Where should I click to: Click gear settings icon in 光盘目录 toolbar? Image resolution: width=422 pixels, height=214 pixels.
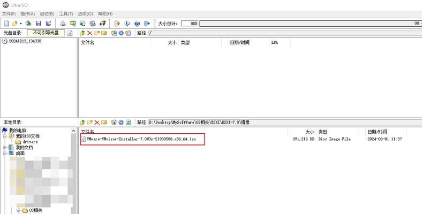click(121, 33)
